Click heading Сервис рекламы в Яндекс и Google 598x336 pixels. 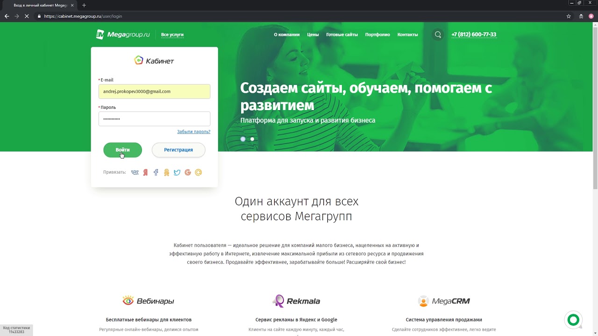tap(296, 320)
